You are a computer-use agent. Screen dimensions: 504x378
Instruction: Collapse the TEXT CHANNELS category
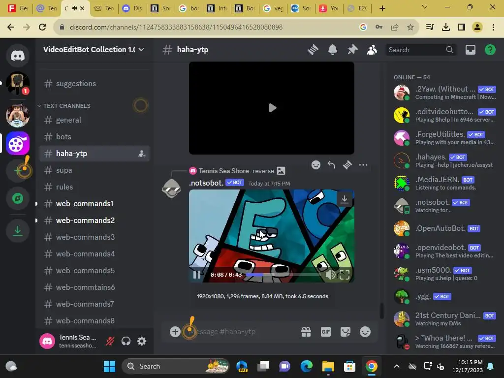pyautogui.click(x=66, y=106)
